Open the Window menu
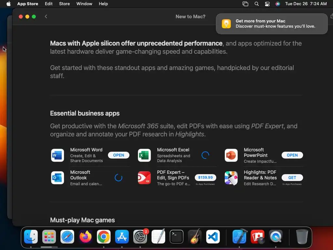This screenshot has width=333, height=250. click(x=84, y=4)
